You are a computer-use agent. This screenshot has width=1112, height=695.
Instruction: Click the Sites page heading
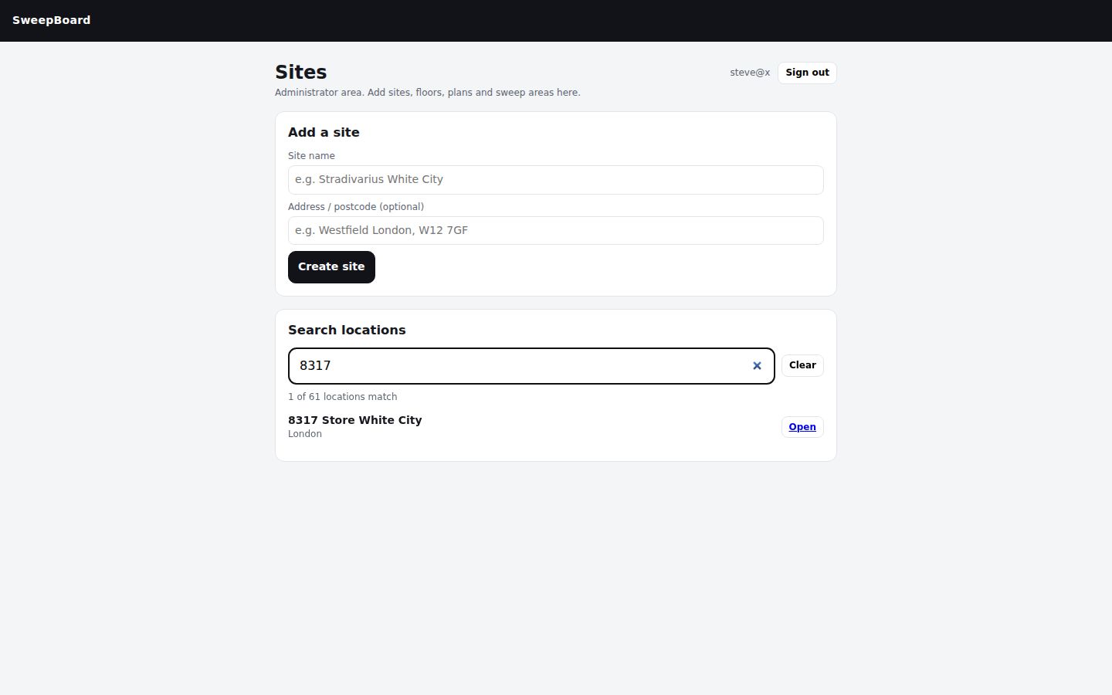coord(301,72)
